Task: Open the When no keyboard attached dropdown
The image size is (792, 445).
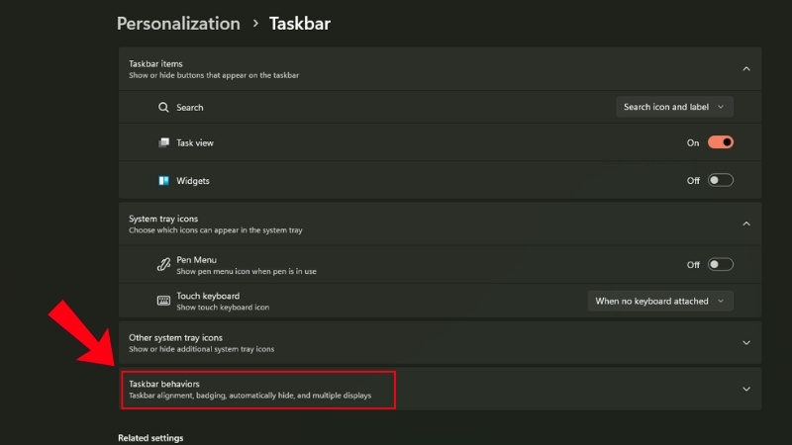Action: click(660, 302)
